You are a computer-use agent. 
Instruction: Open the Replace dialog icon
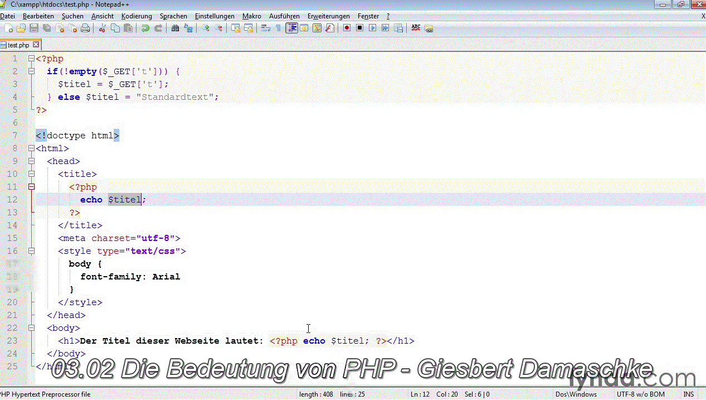click(188, 28)
